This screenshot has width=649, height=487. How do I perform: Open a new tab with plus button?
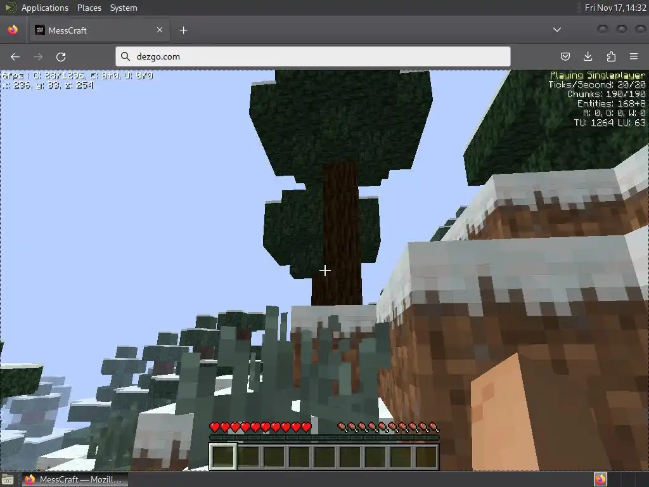183,30
